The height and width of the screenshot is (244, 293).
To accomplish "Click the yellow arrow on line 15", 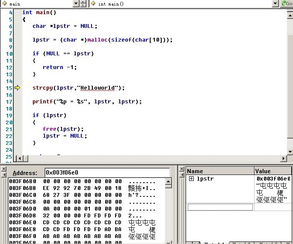I will click(17, 88).
